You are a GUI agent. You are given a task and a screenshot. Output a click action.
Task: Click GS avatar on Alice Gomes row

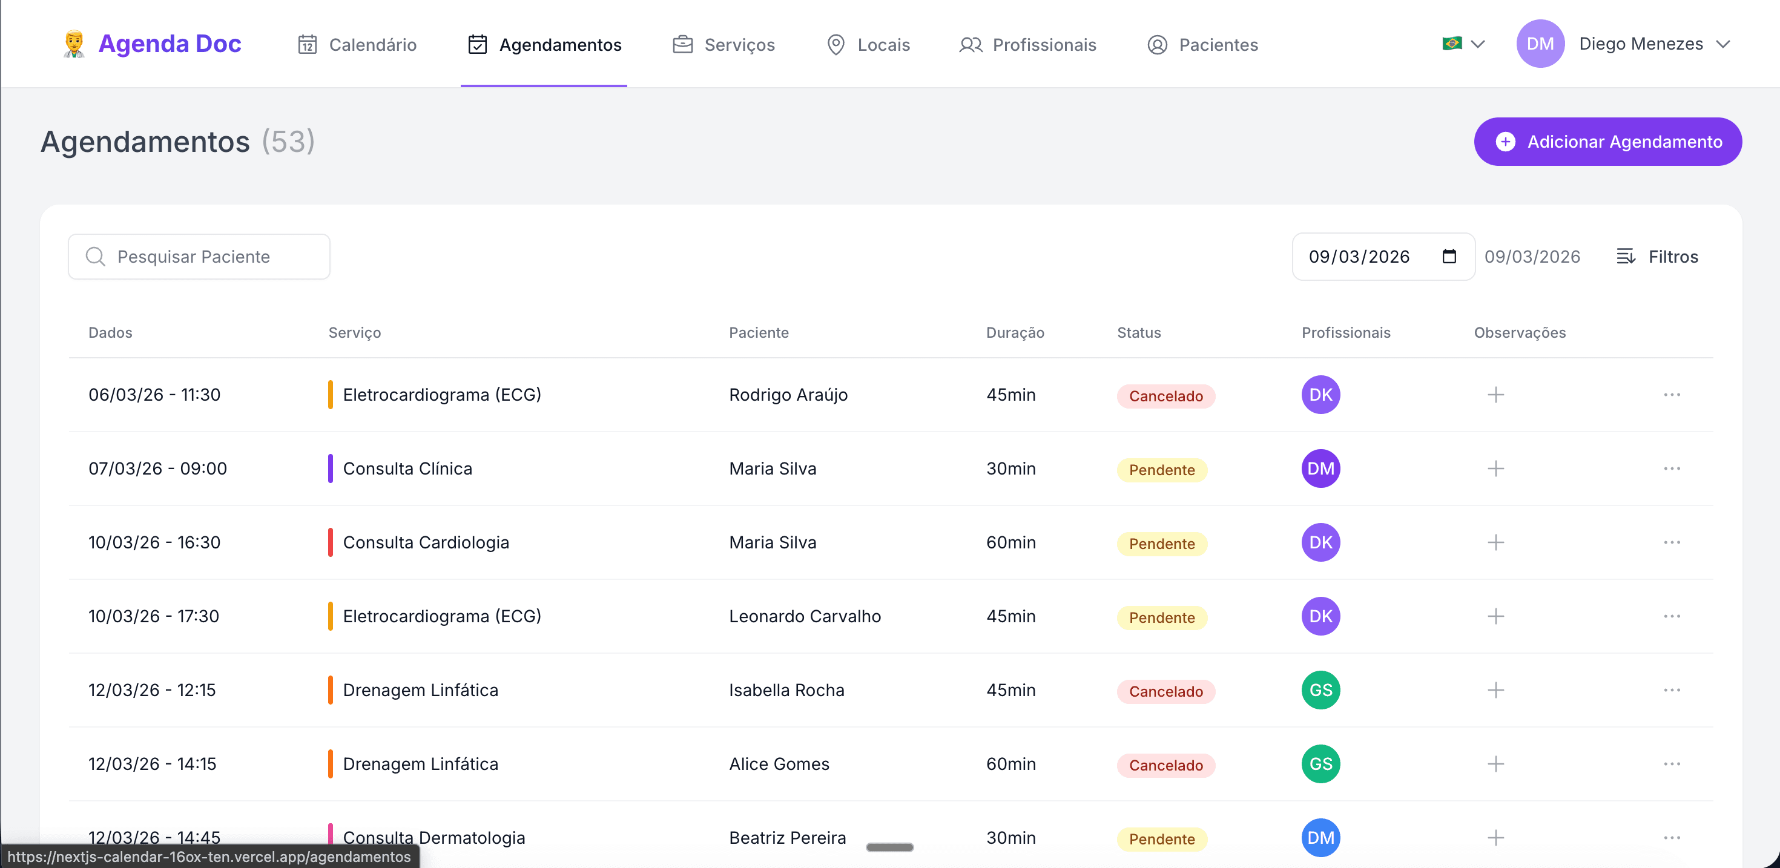pyautogui.click(x=1320, y=764)
